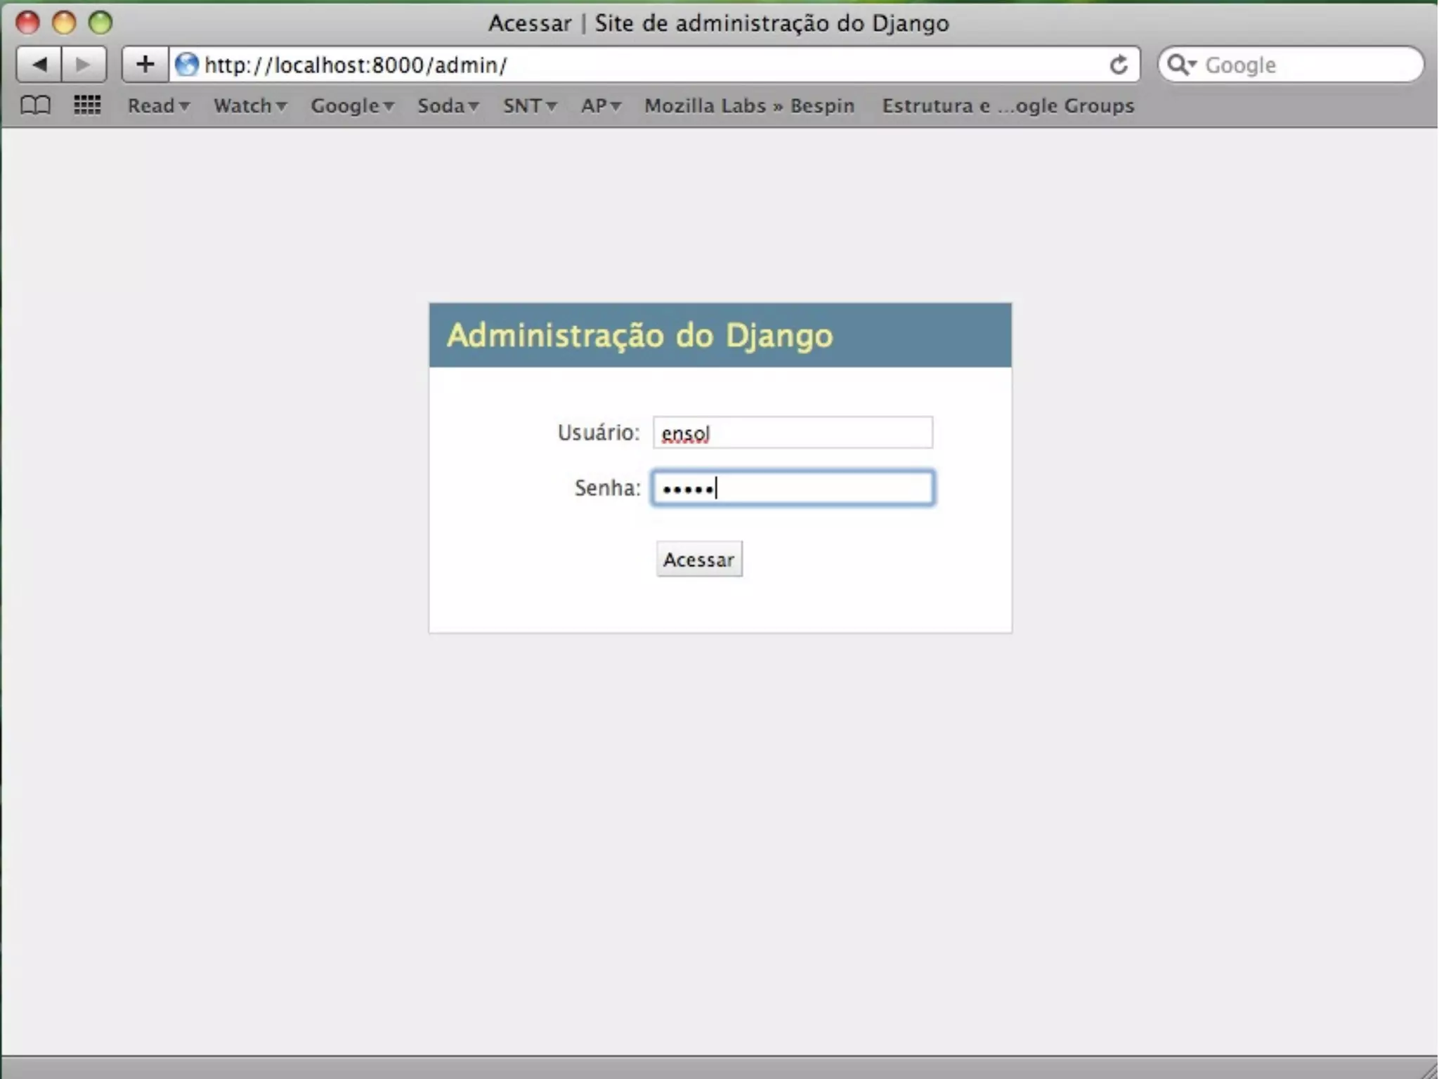
Task: Focus the Usuário input field
Action: click(793, 433)
